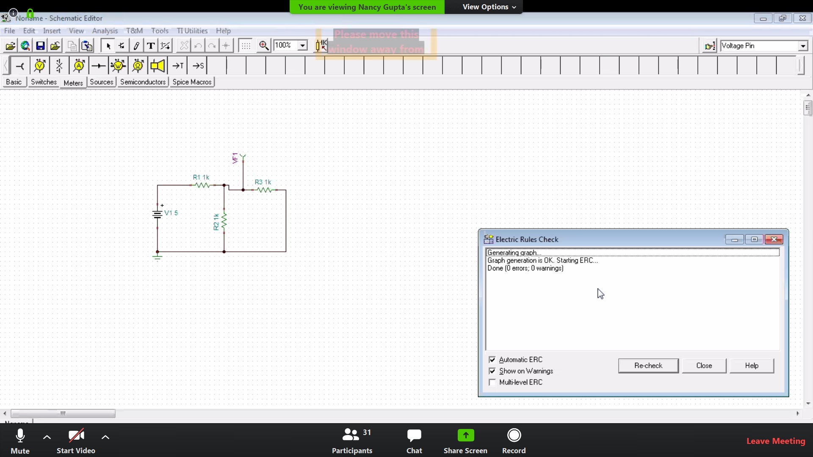Screen dimensions: 813x457
Task: Insert a voltage pin from Meters toolbar
Action: [20, 66]
